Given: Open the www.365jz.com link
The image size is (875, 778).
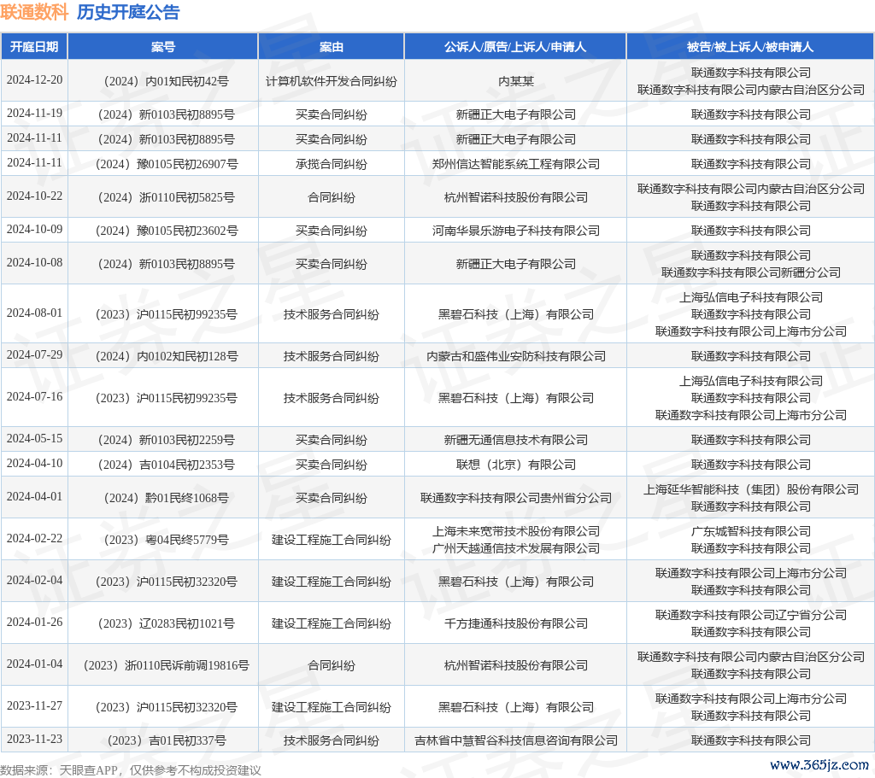Looking at the screenshot, I should [x=819, y=764].
